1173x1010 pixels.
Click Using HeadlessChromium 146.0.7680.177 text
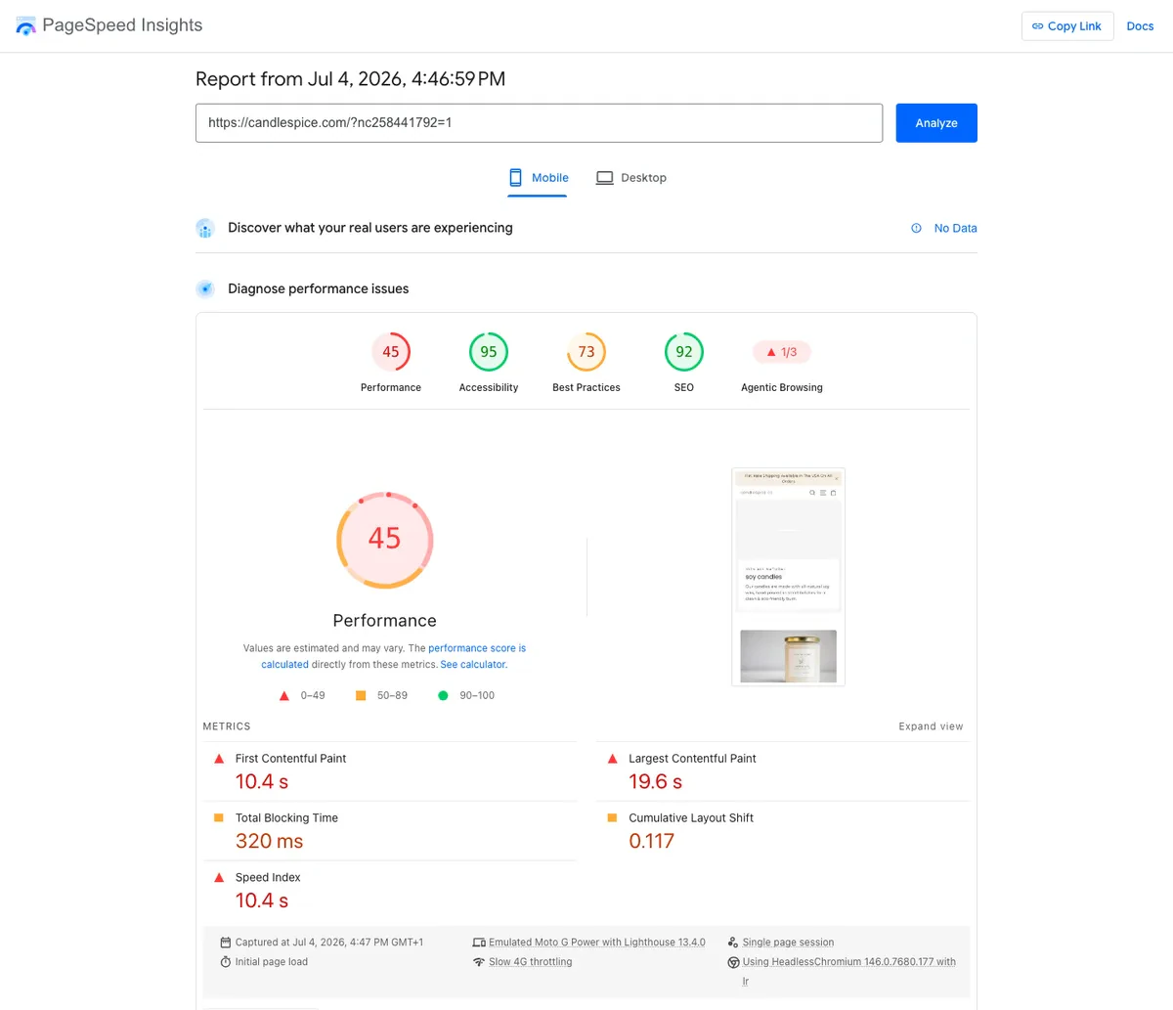coord(849,962)
